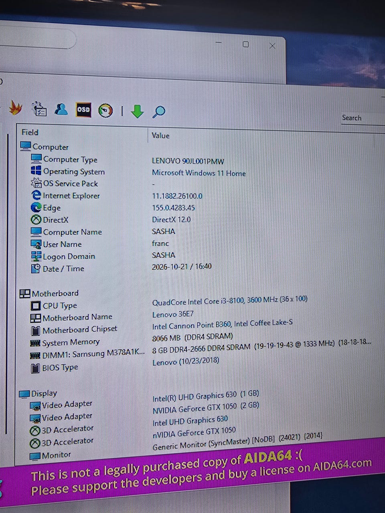Click the magnifying glass search icon
Viewport: 385px width, 513px height.
click(159, 112)
